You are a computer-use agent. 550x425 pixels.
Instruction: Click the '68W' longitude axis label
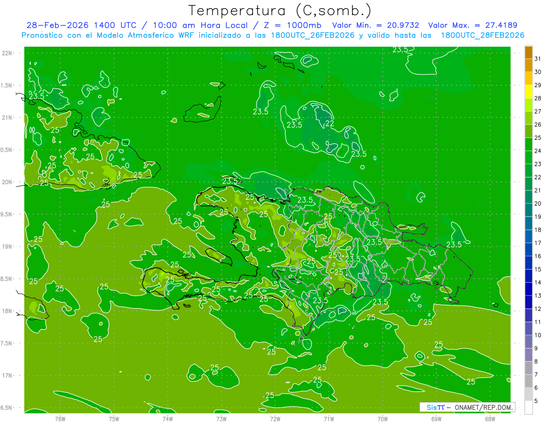click(x=490, y=418)
